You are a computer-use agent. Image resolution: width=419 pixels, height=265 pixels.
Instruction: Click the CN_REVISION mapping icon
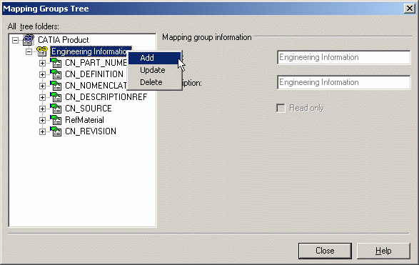pyautogui.click(x=56, y=131)
